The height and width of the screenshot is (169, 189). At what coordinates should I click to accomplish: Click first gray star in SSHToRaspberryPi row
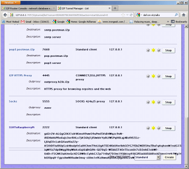148,128
